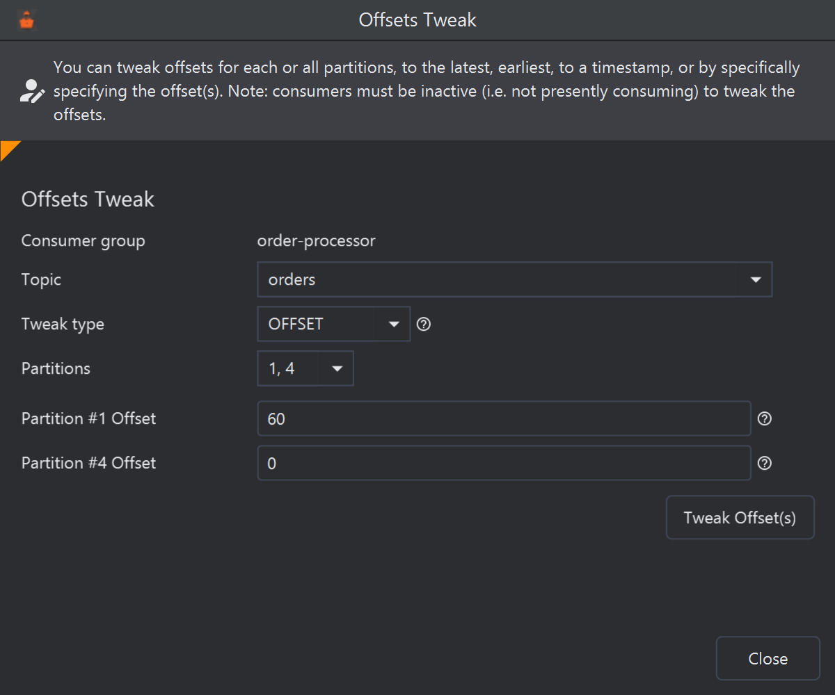The height and width of the screenshot is (695, 835).
Task: Click the Partitions label
Action: click(x=56, y=368)
